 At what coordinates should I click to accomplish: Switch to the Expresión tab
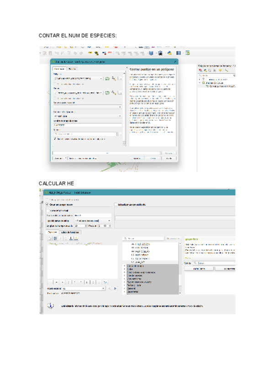tap(53, 232)
